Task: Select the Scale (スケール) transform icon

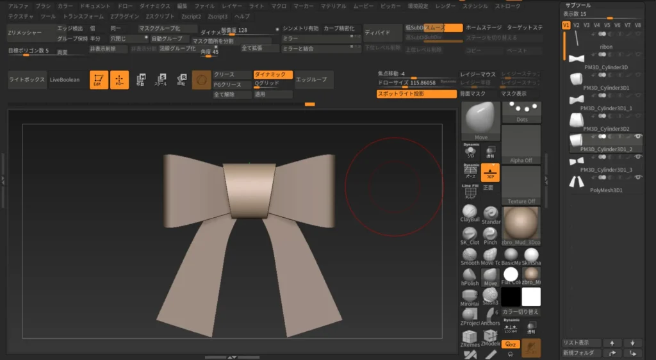Action: click(161, 79)
